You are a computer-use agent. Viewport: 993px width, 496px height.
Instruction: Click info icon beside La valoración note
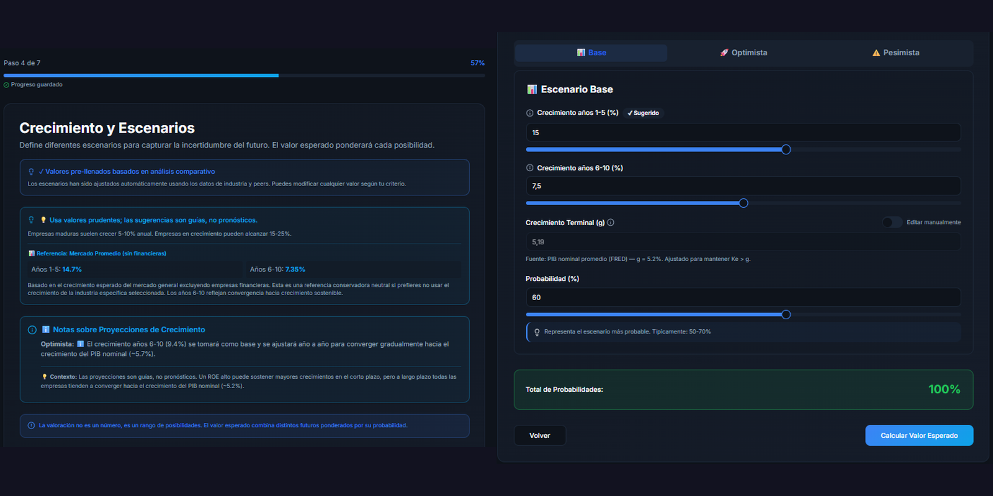point(31,425)
